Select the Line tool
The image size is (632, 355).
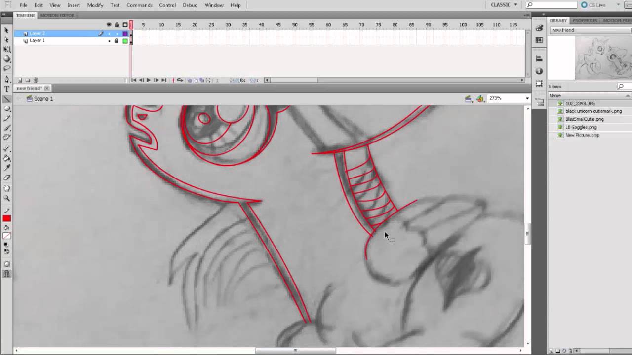7,99
